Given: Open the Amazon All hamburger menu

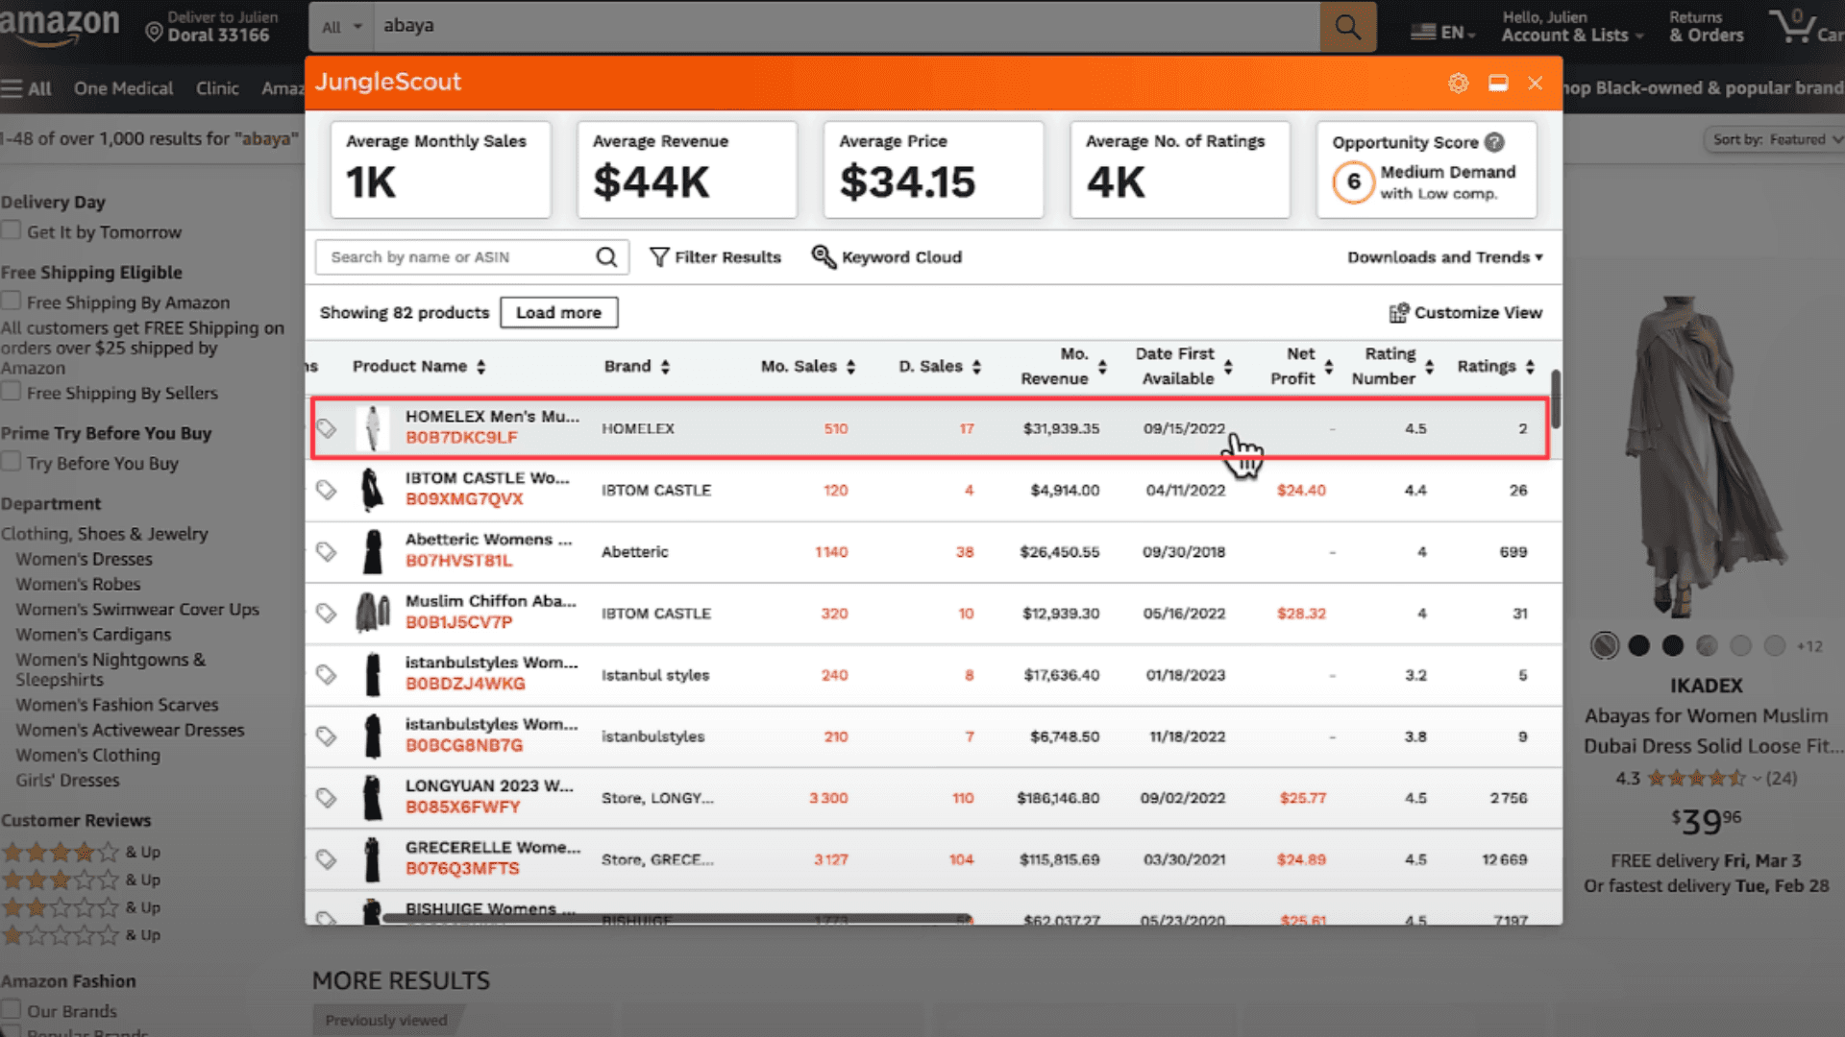Looking at the screenshot, I should click(x=26, y=88).
